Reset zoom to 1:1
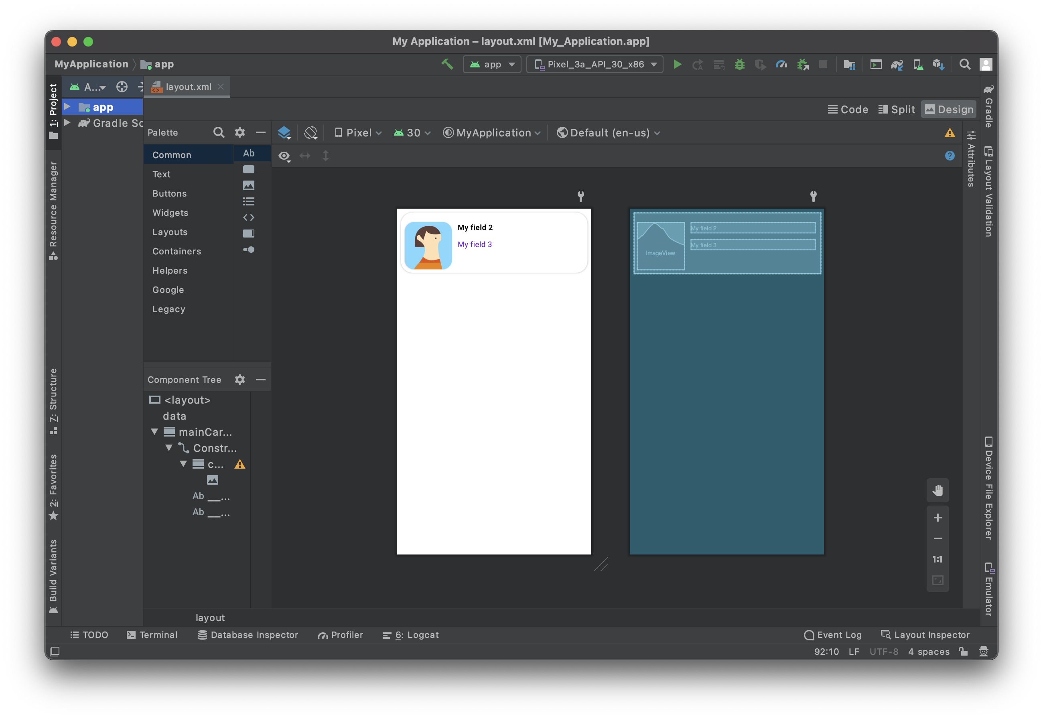The width and height of the screenshot is (1043, 719). [x=937, y=560]
